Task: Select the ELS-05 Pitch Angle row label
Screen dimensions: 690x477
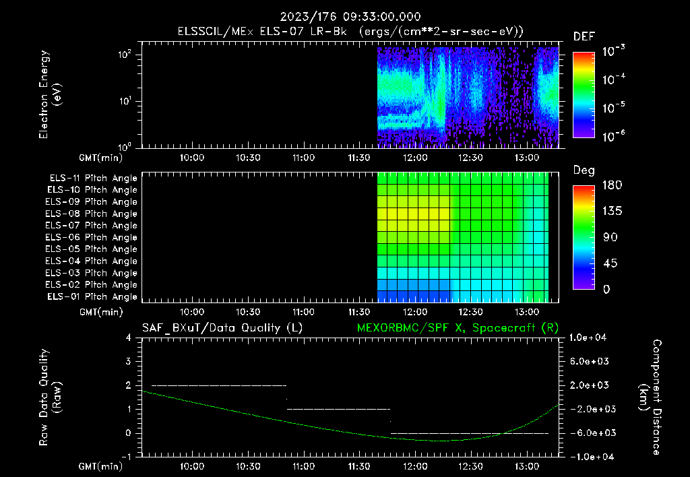Action: coord(91,249)
